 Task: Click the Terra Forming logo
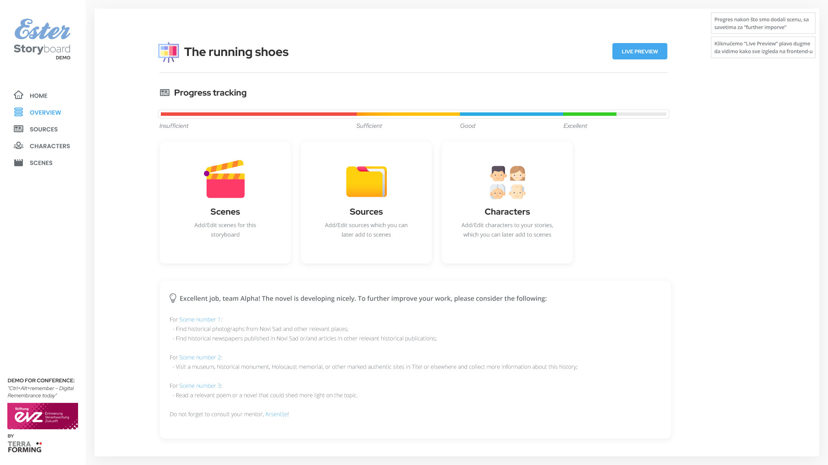pyautogui.click(x=25, y=446)
